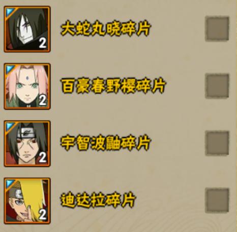Click blue corner triangle on Sakura icon
The image size is (237, 232).
point(10,69)
